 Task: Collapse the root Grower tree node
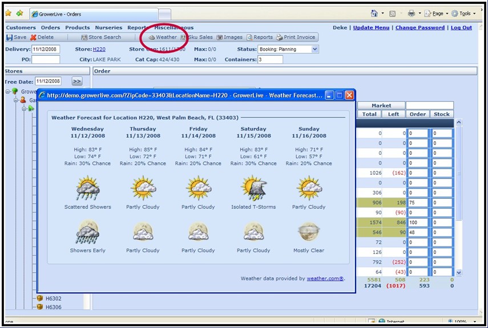click(8, 91)
